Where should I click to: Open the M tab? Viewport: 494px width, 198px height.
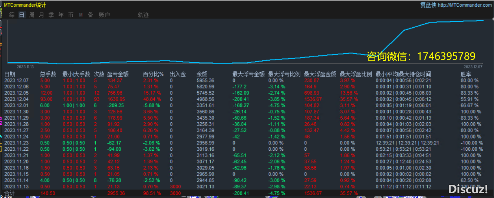pos(80,15)
